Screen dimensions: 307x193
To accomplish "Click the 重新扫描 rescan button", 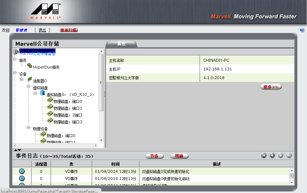I will (69, 30).
